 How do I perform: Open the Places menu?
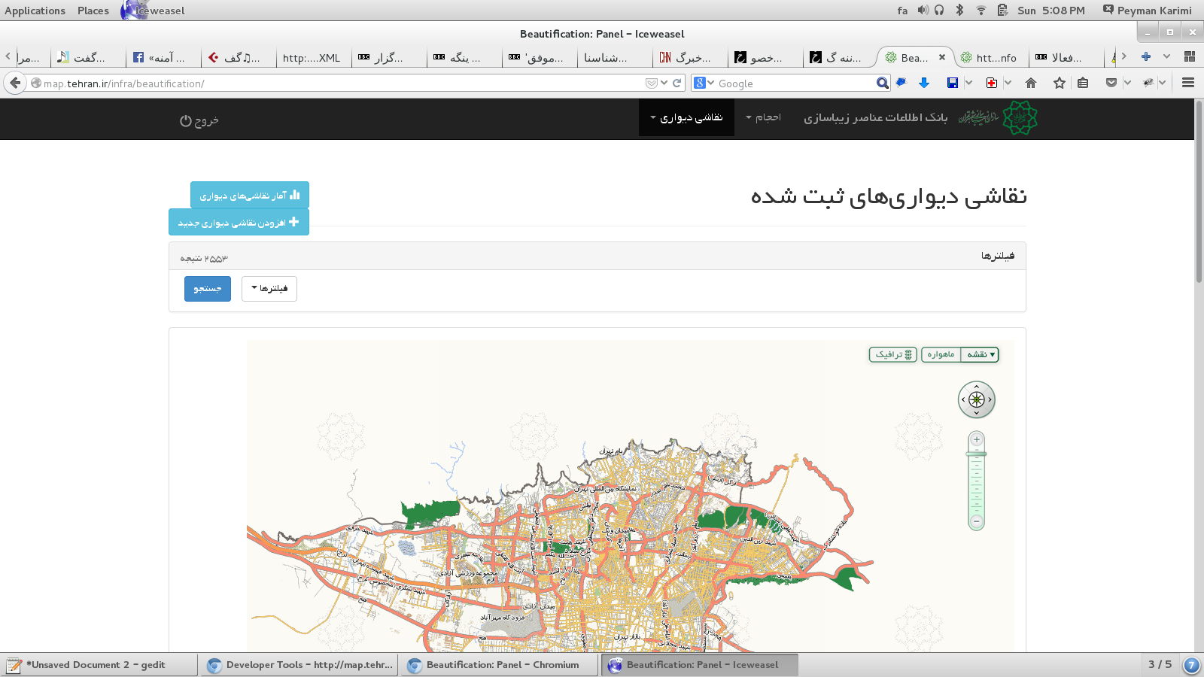click(x=93, y=11)
